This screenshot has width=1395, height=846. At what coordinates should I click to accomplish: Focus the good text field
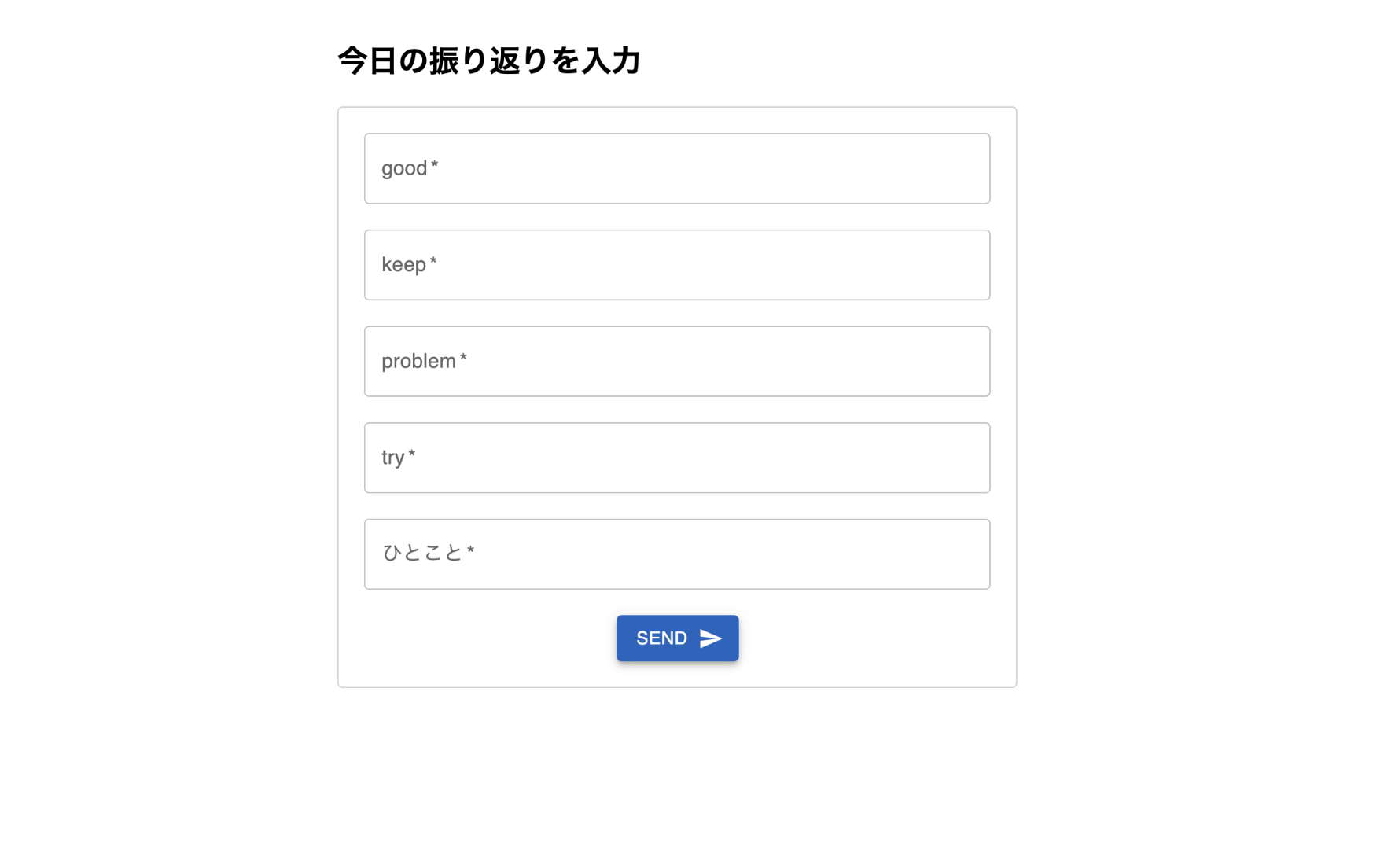pyautogui.click(x=677, y=168)
